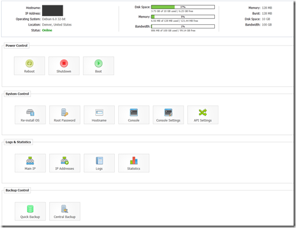
Task: Launch the Console
Action: tap(134, 115)
